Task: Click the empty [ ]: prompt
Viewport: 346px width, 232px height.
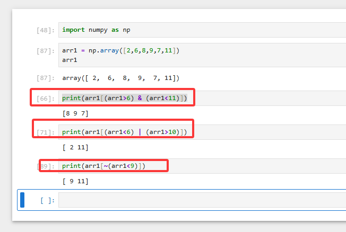Action: (x=47, y=201)
